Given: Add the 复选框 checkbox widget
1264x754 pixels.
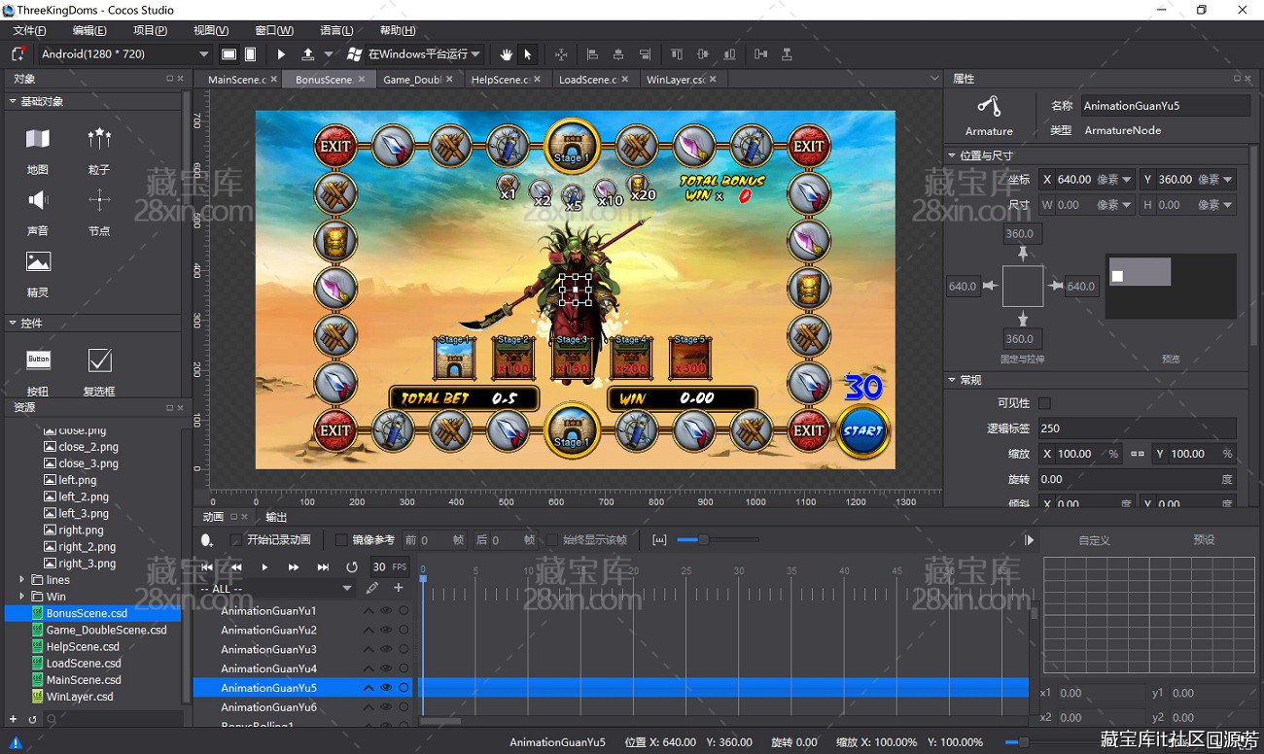Looking at the screenshot, I should pyautogui.click(x=99, y=372).
